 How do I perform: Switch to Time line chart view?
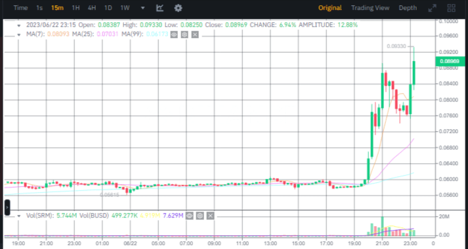click(20, 8)
